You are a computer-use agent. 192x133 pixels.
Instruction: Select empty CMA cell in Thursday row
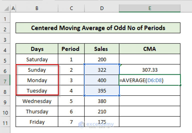[150, 111]
